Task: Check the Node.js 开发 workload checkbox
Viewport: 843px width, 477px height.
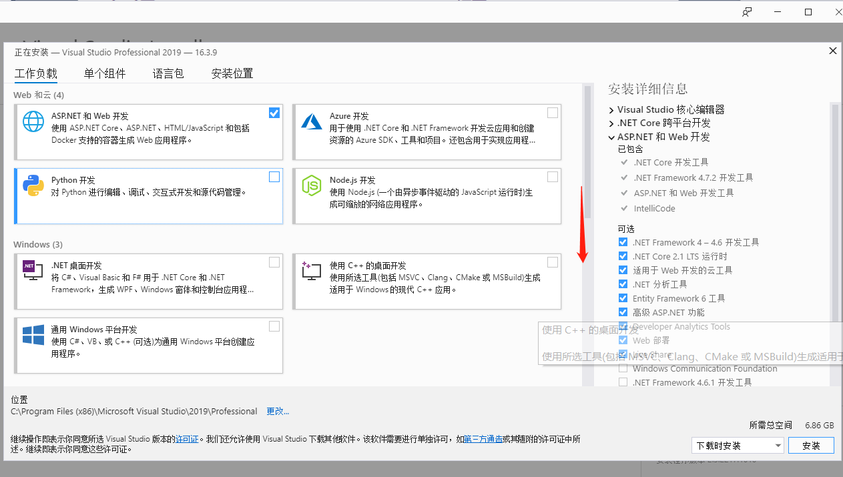Action: coord(553,177)
